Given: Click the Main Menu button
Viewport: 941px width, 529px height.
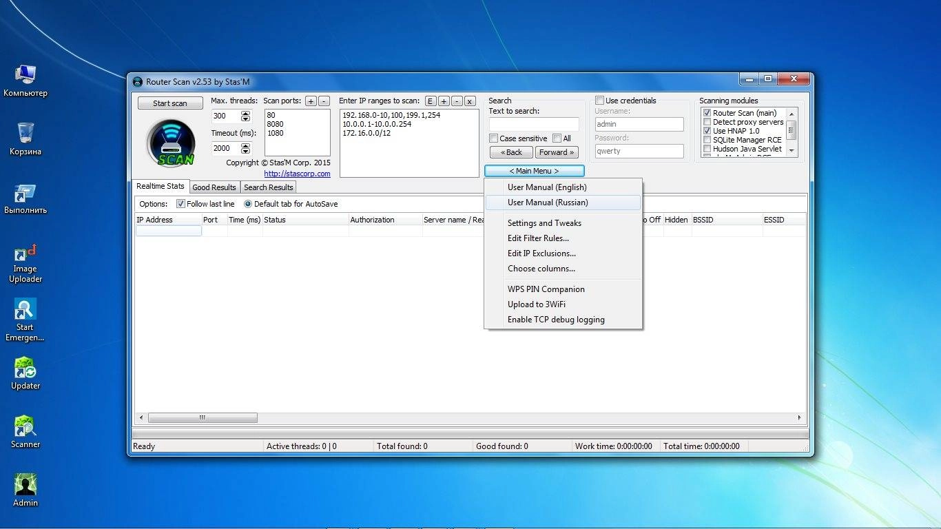Looking at the screenshot, I should [x=534, y=171].
